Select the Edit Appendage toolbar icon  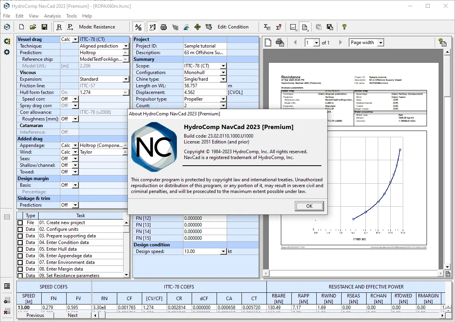[175, 27]
